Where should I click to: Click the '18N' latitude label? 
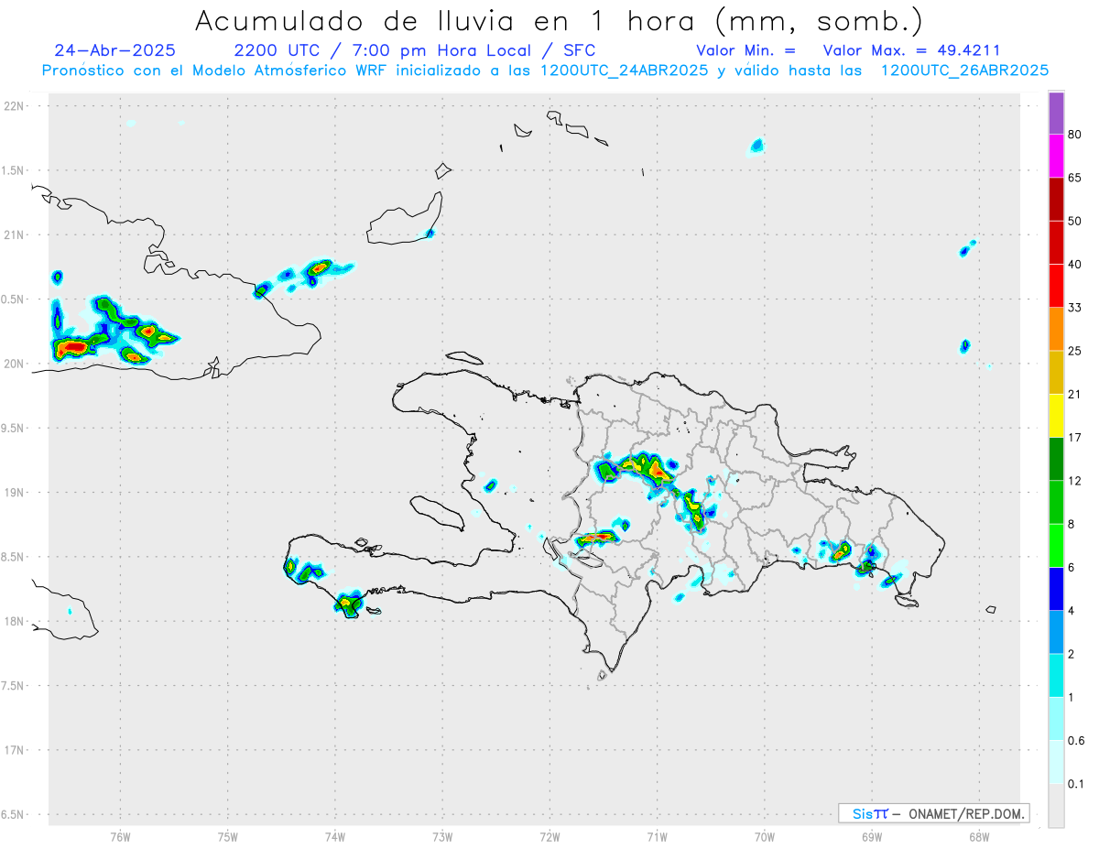click(x=15, y=621)
